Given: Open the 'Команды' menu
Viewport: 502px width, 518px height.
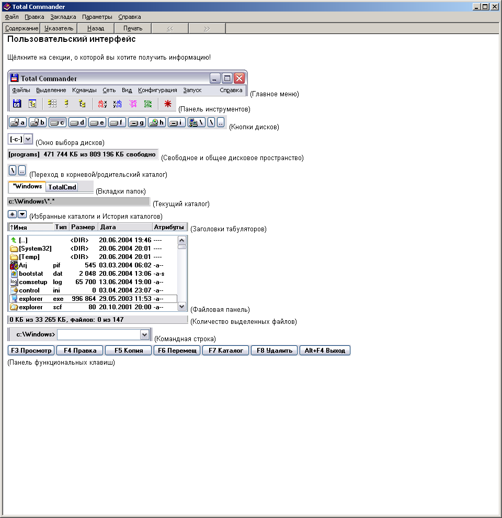Looking at the screenshot, I should [x=84, y=90].
